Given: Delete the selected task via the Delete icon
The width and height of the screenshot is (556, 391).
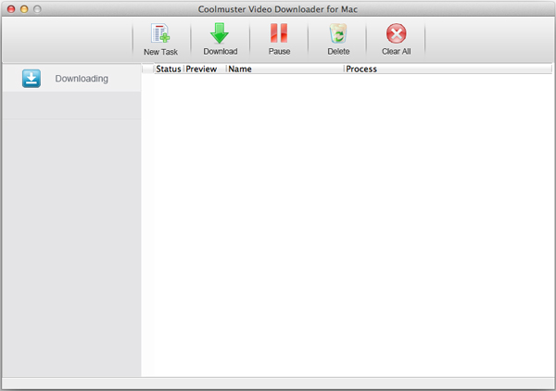Looking at the screenshot, I should (x=338, y=33).
